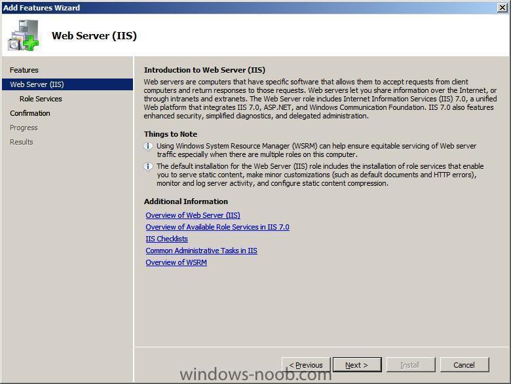Select the Progress step
This screenshot has width=511, height=384.
pos(24,128)
